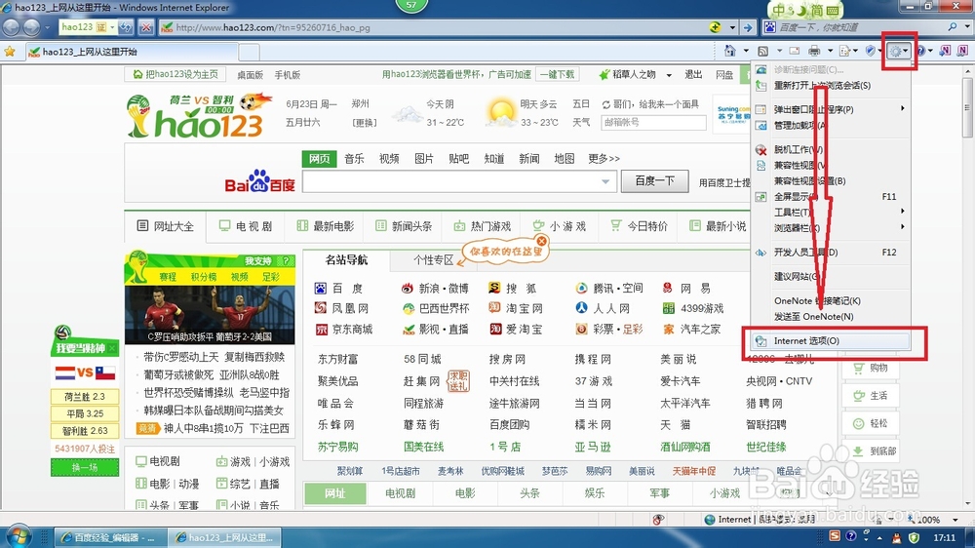Open the Page menu icon
The image size is (975, 548).
844,51
